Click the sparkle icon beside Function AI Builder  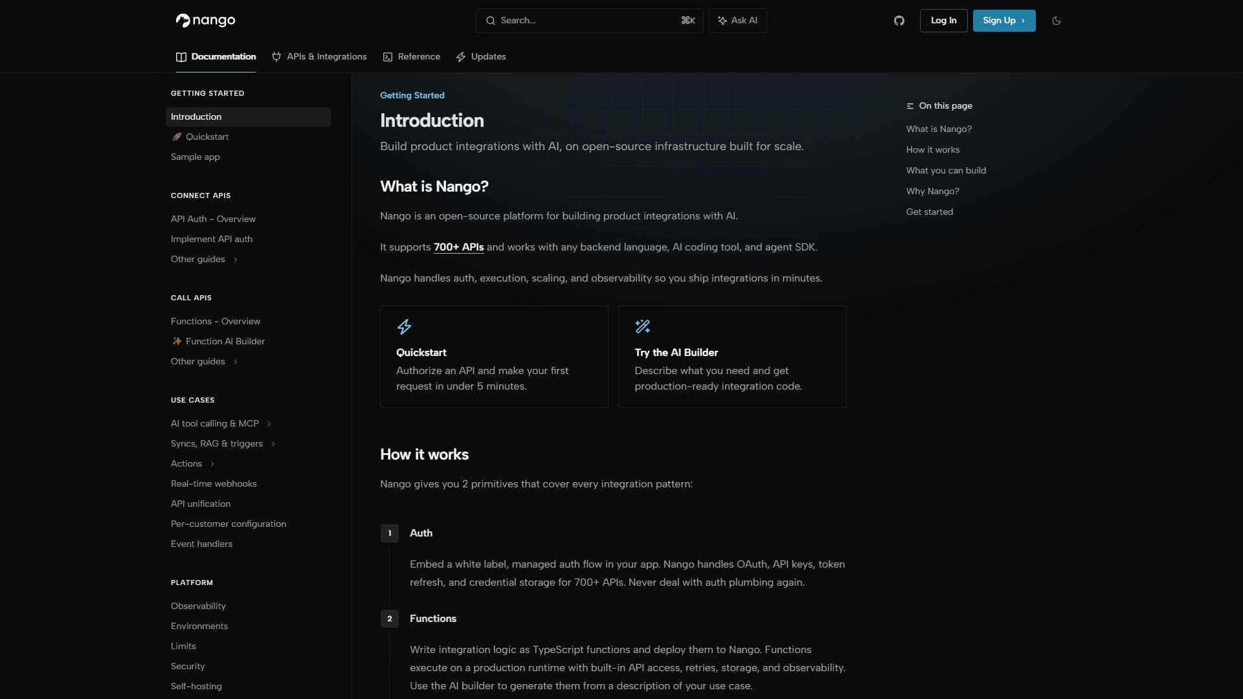pos(177,341)
